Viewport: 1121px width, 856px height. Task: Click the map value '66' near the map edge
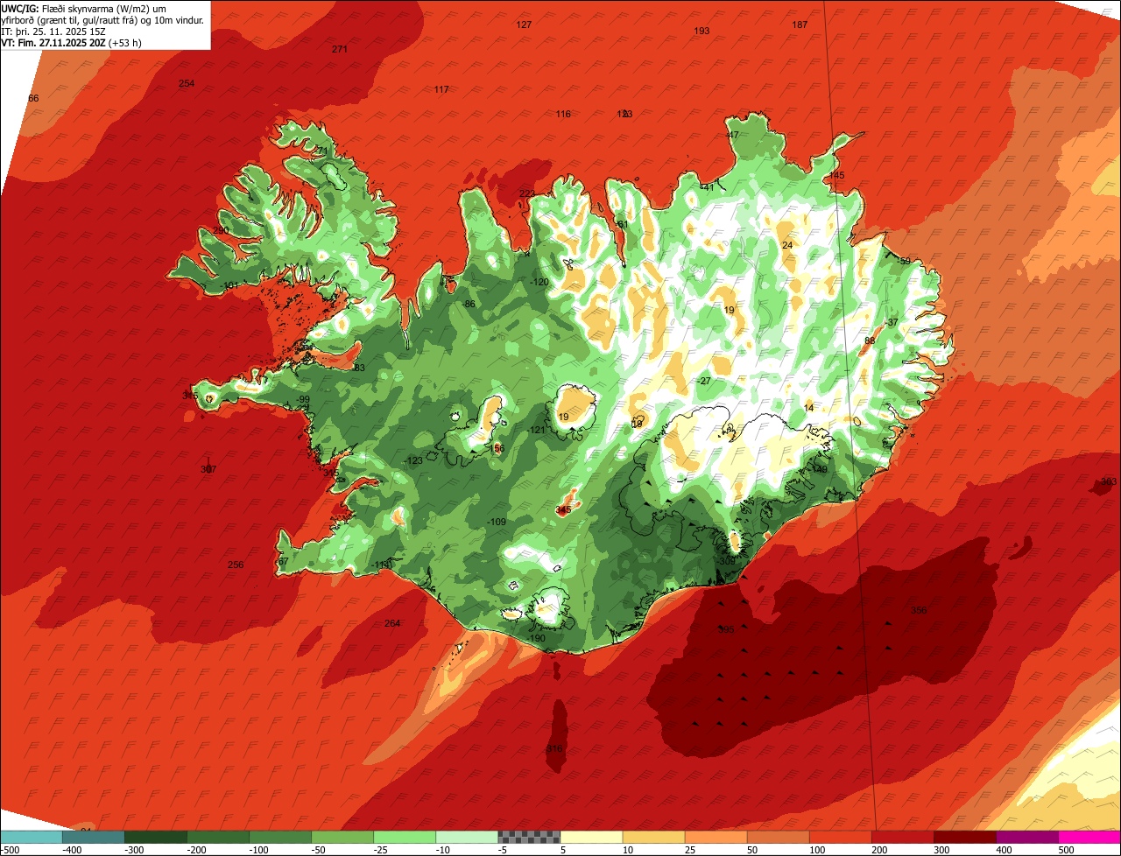[33, 98]
